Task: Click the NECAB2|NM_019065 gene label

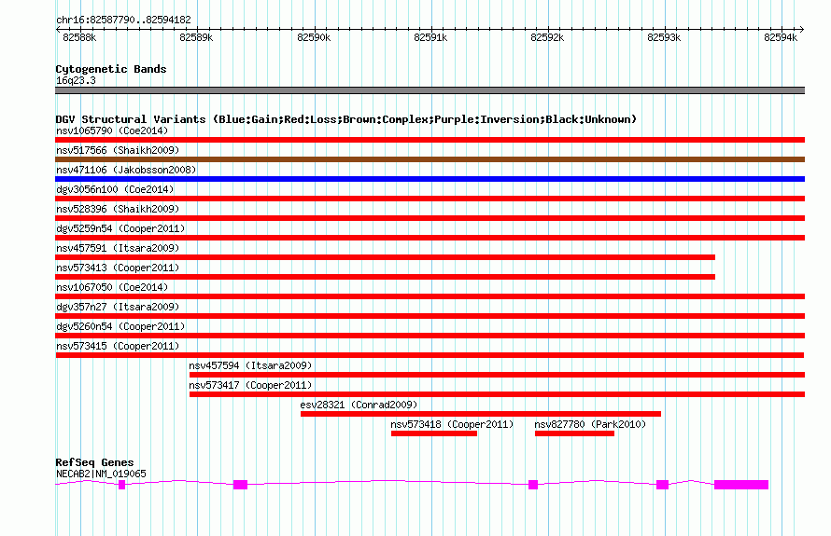Action: coord(101,474)
